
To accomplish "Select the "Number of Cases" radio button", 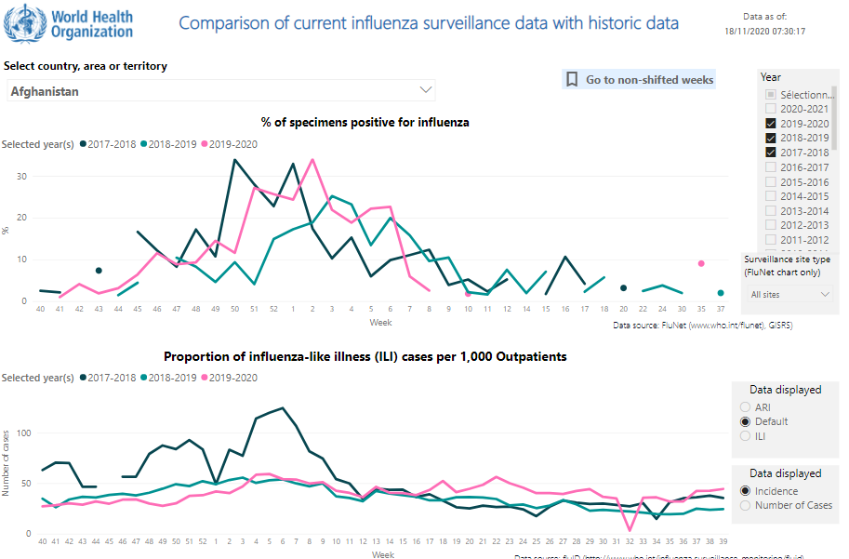I will pos(745,505).
